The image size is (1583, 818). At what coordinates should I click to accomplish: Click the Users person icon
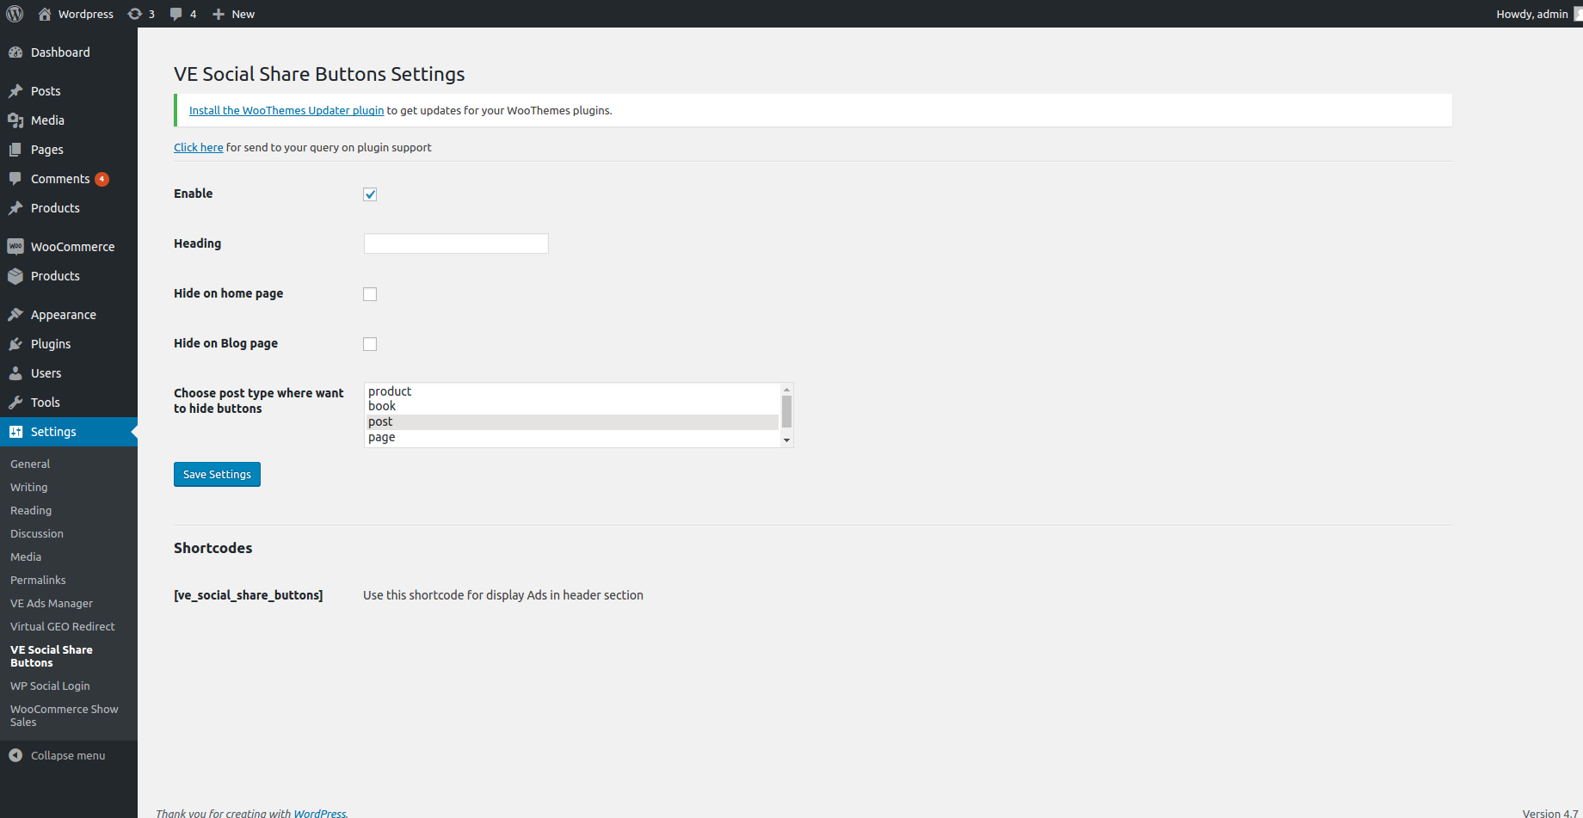(15, 373)
